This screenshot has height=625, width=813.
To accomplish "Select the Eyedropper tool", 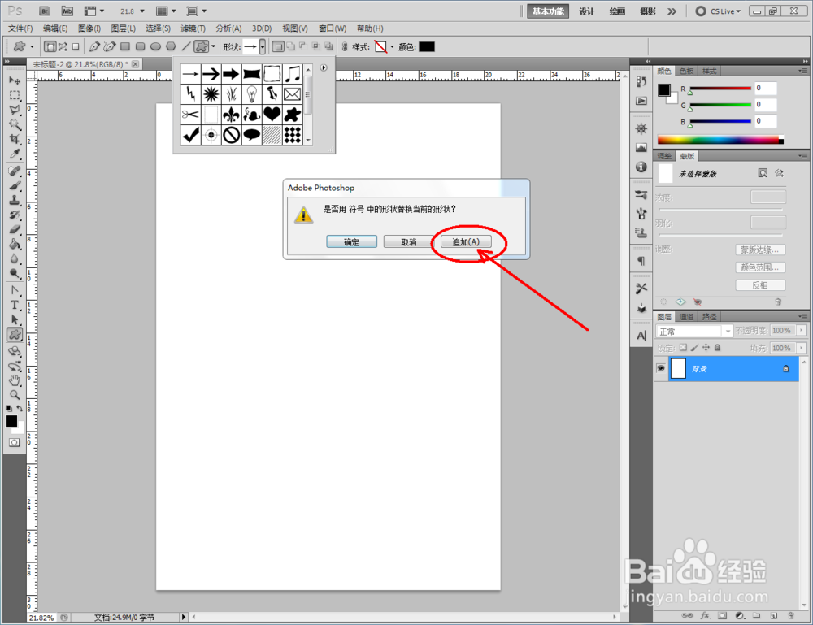I will pyautogui.click(x=15, y=154).
